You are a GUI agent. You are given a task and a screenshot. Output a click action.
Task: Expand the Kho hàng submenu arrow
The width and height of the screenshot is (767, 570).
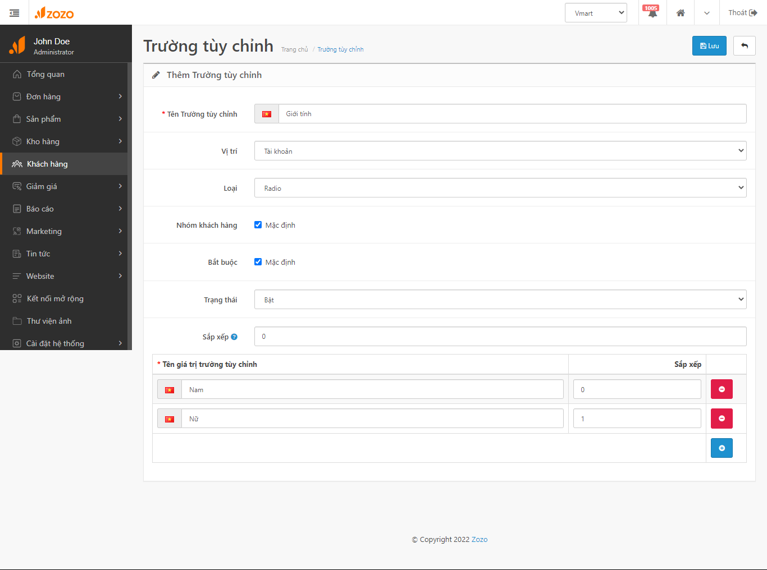point(120,141)
